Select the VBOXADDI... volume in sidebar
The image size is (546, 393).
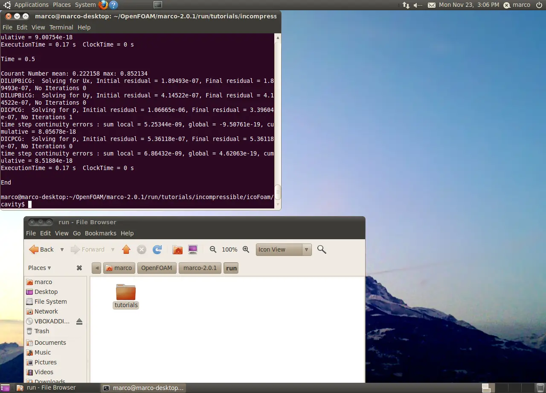click(x=48, y=321)
